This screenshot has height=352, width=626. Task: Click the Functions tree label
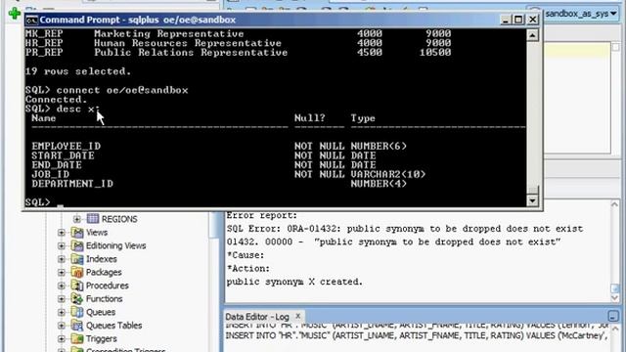tap(105, 299)
